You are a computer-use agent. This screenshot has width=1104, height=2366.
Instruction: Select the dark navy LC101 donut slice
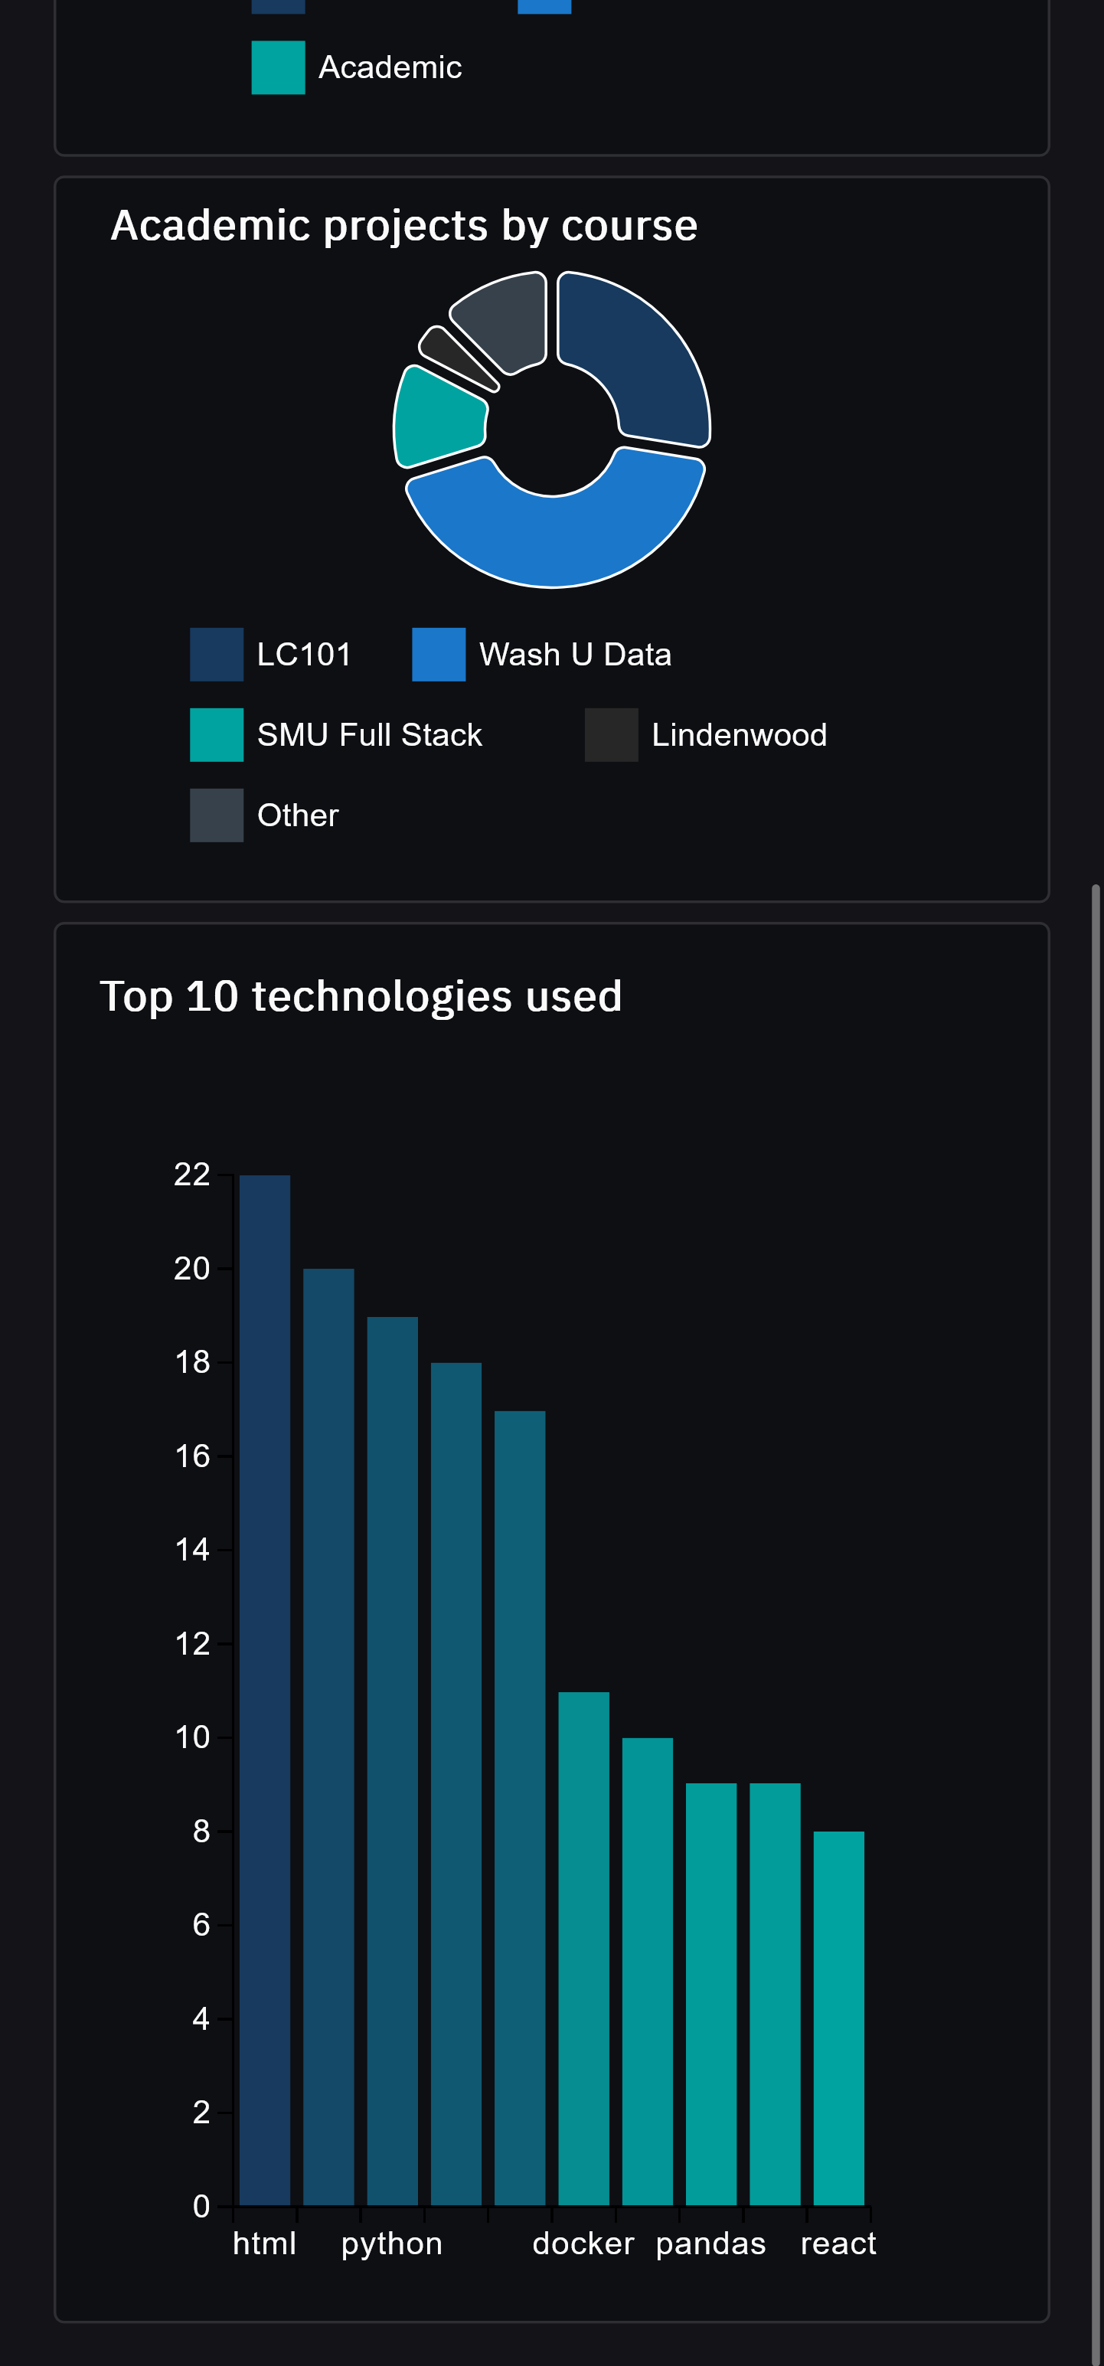[643, 358]
